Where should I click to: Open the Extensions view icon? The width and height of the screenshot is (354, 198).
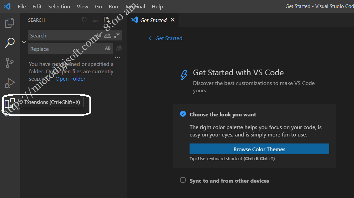point(9,103)
